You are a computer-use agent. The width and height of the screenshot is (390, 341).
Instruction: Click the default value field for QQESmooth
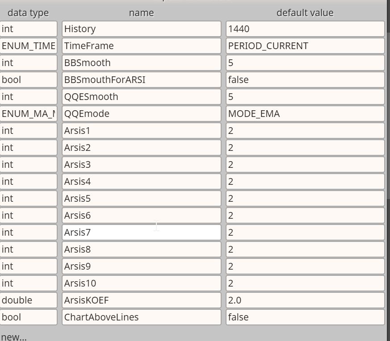[x=305, y=97]
